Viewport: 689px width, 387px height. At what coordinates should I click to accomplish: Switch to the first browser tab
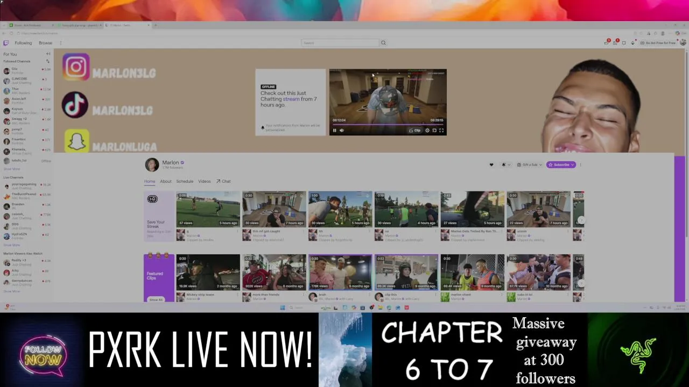(32, 25)
